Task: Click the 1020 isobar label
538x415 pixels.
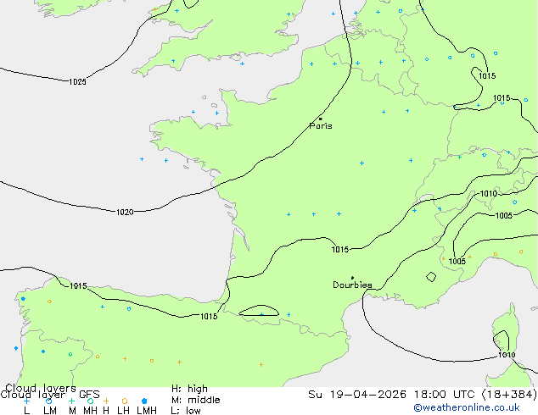Action: coord(125,212)
